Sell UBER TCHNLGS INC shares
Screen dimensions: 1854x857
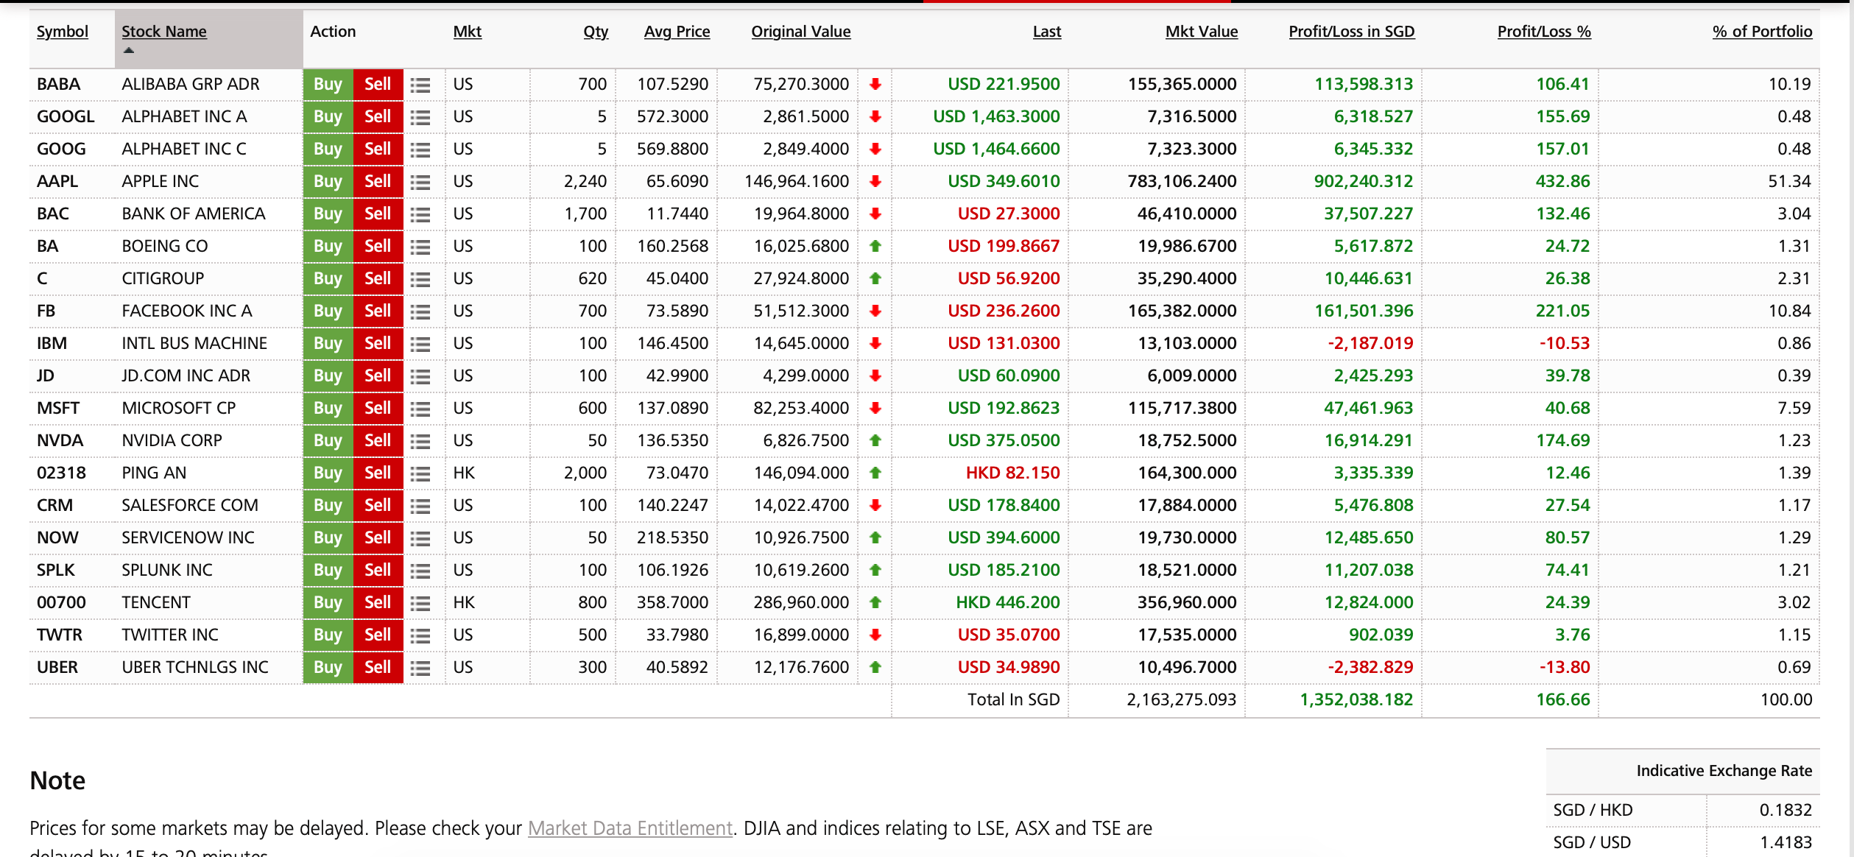[x=378, y=668]
